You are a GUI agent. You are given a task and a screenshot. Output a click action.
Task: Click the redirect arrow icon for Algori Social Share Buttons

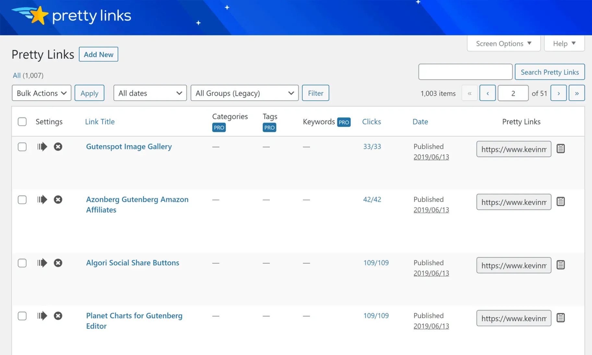pos(42,263)
